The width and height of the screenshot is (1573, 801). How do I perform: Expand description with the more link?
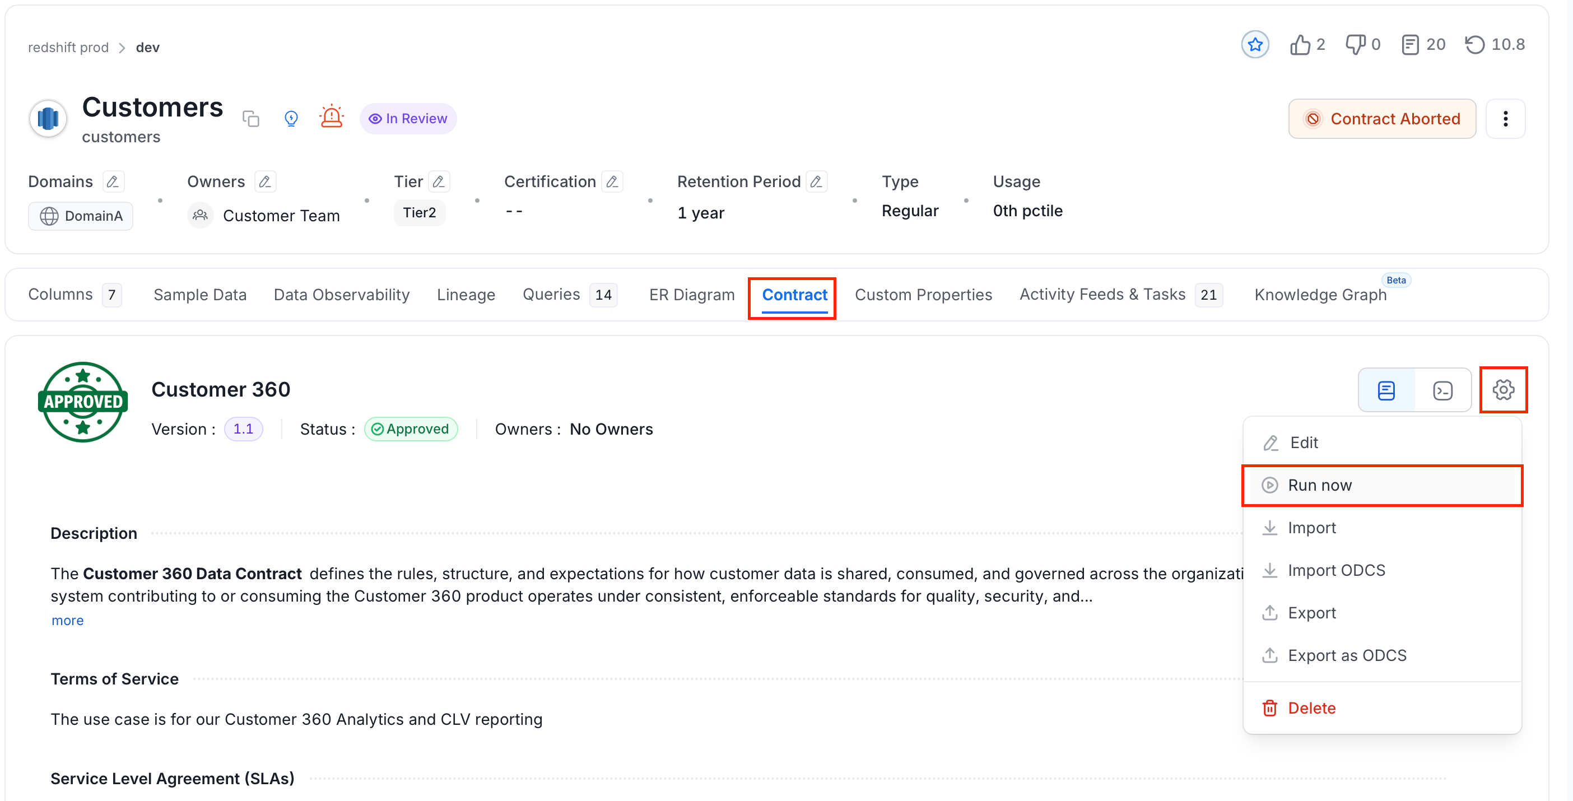pyautogui.click(x=67, y=621)
